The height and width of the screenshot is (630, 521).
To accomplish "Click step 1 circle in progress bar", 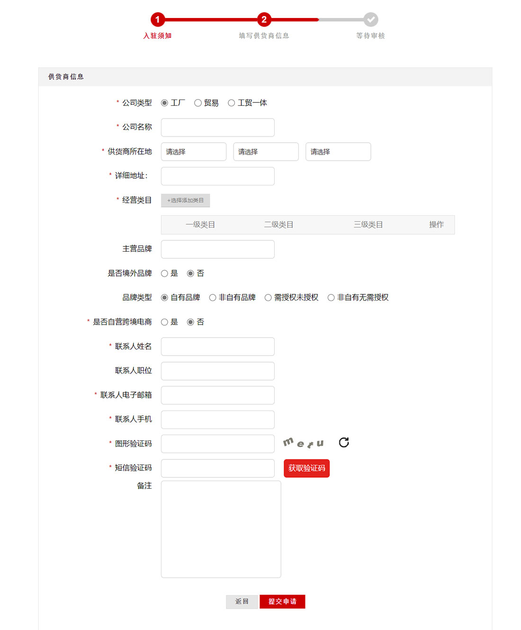I will [158, 19].
